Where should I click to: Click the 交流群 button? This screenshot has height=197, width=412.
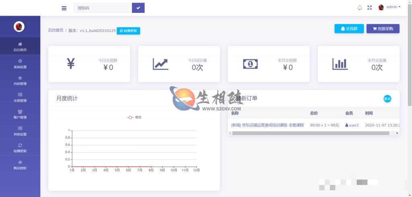click(349, 29)
